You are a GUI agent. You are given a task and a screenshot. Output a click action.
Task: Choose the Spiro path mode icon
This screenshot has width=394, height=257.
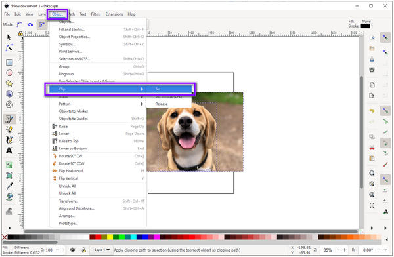[x=30, y=24]
